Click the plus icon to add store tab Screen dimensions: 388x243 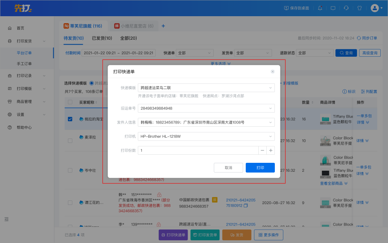pyautogui.click(x=163, y=26)
